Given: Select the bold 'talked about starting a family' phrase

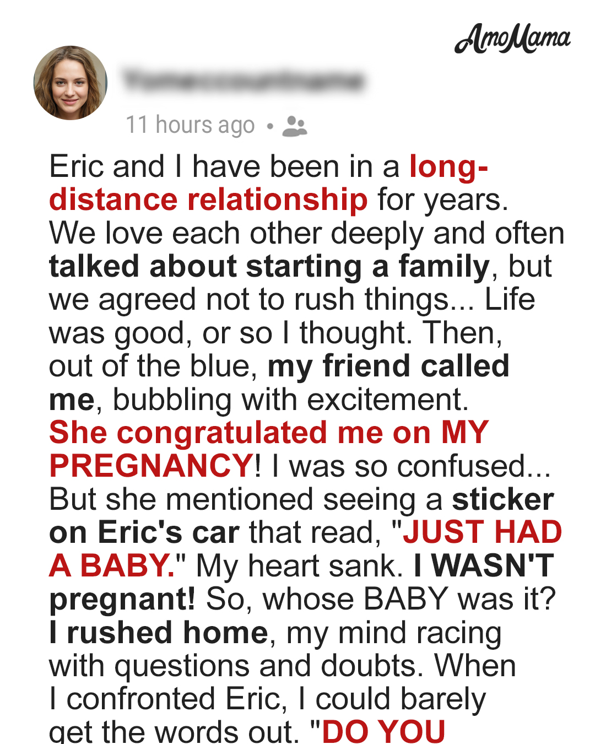Looking at the screenshot, I should click(269, 266).
